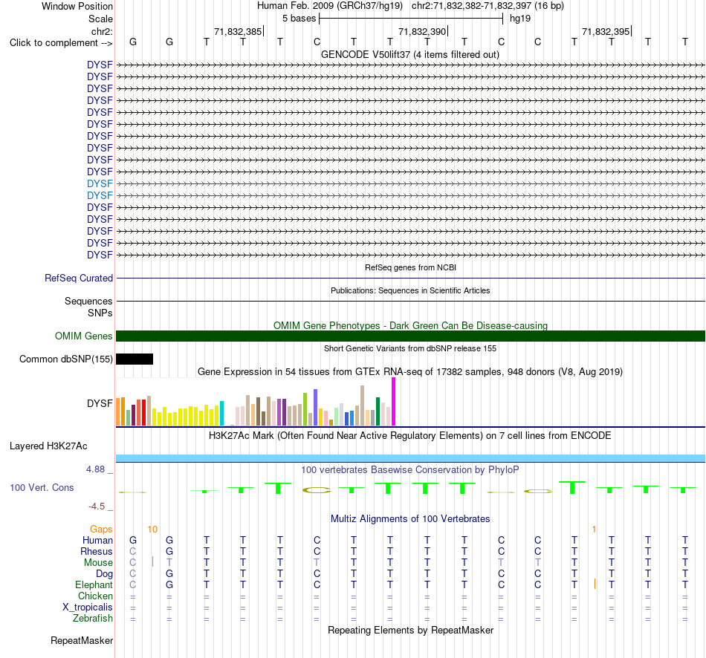Image resolution: width=706 pixels, height=658 pixels.
Task: Open the 'RefSeq genes from NCBI' track title
Action: [x=410, y=267]
